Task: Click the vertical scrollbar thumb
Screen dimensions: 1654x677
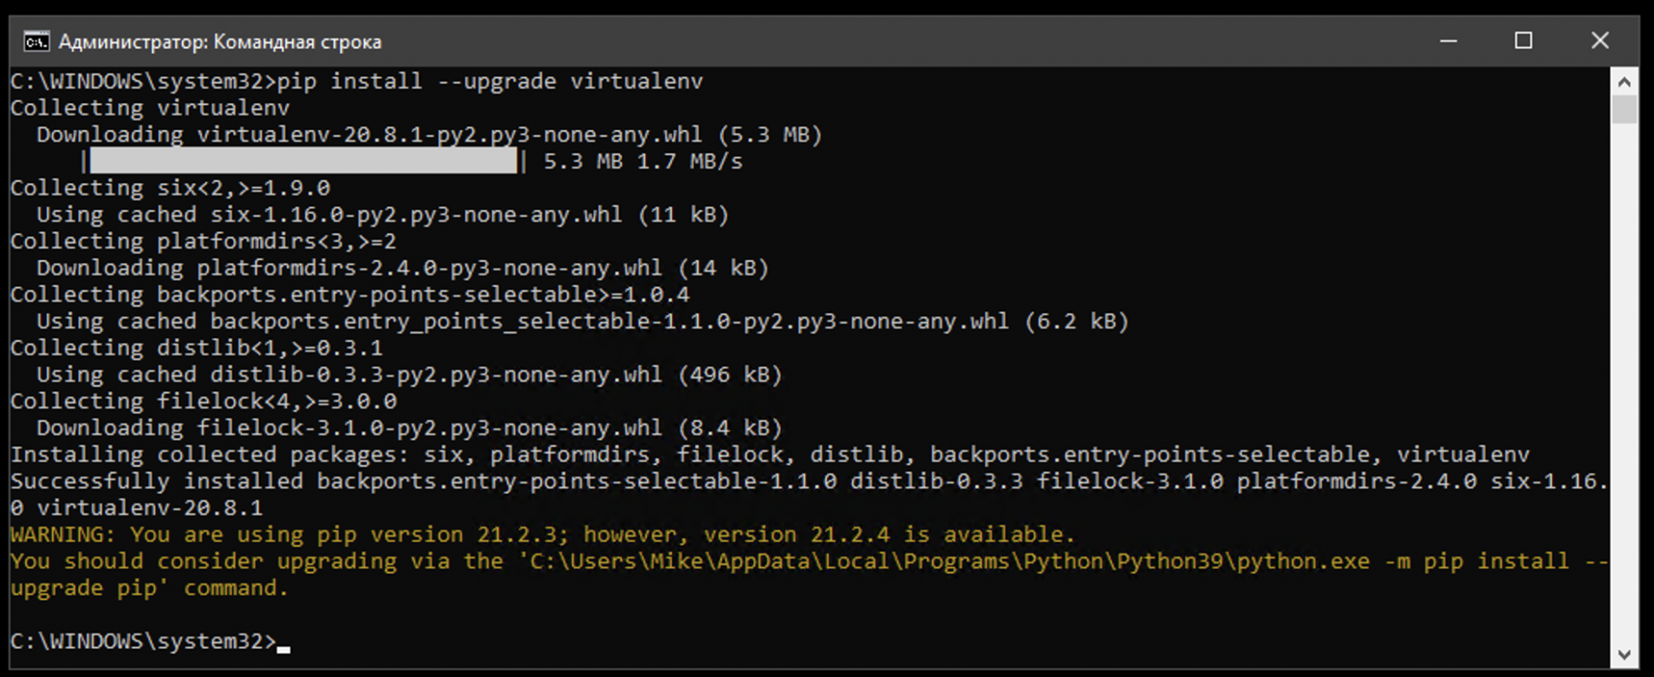Action: (1624, 110)
